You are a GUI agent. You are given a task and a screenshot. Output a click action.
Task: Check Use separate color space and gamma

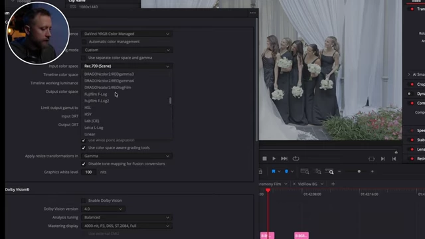84,58
